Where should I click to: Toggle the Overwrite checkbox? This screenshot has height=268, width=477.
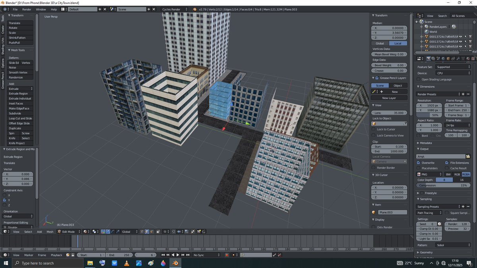(418, 163)
